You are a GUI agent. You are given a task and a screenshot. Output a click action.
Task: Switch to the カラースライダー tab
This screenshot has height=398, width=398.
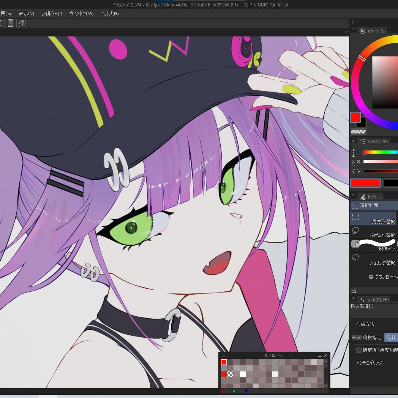tap(374, 141)
